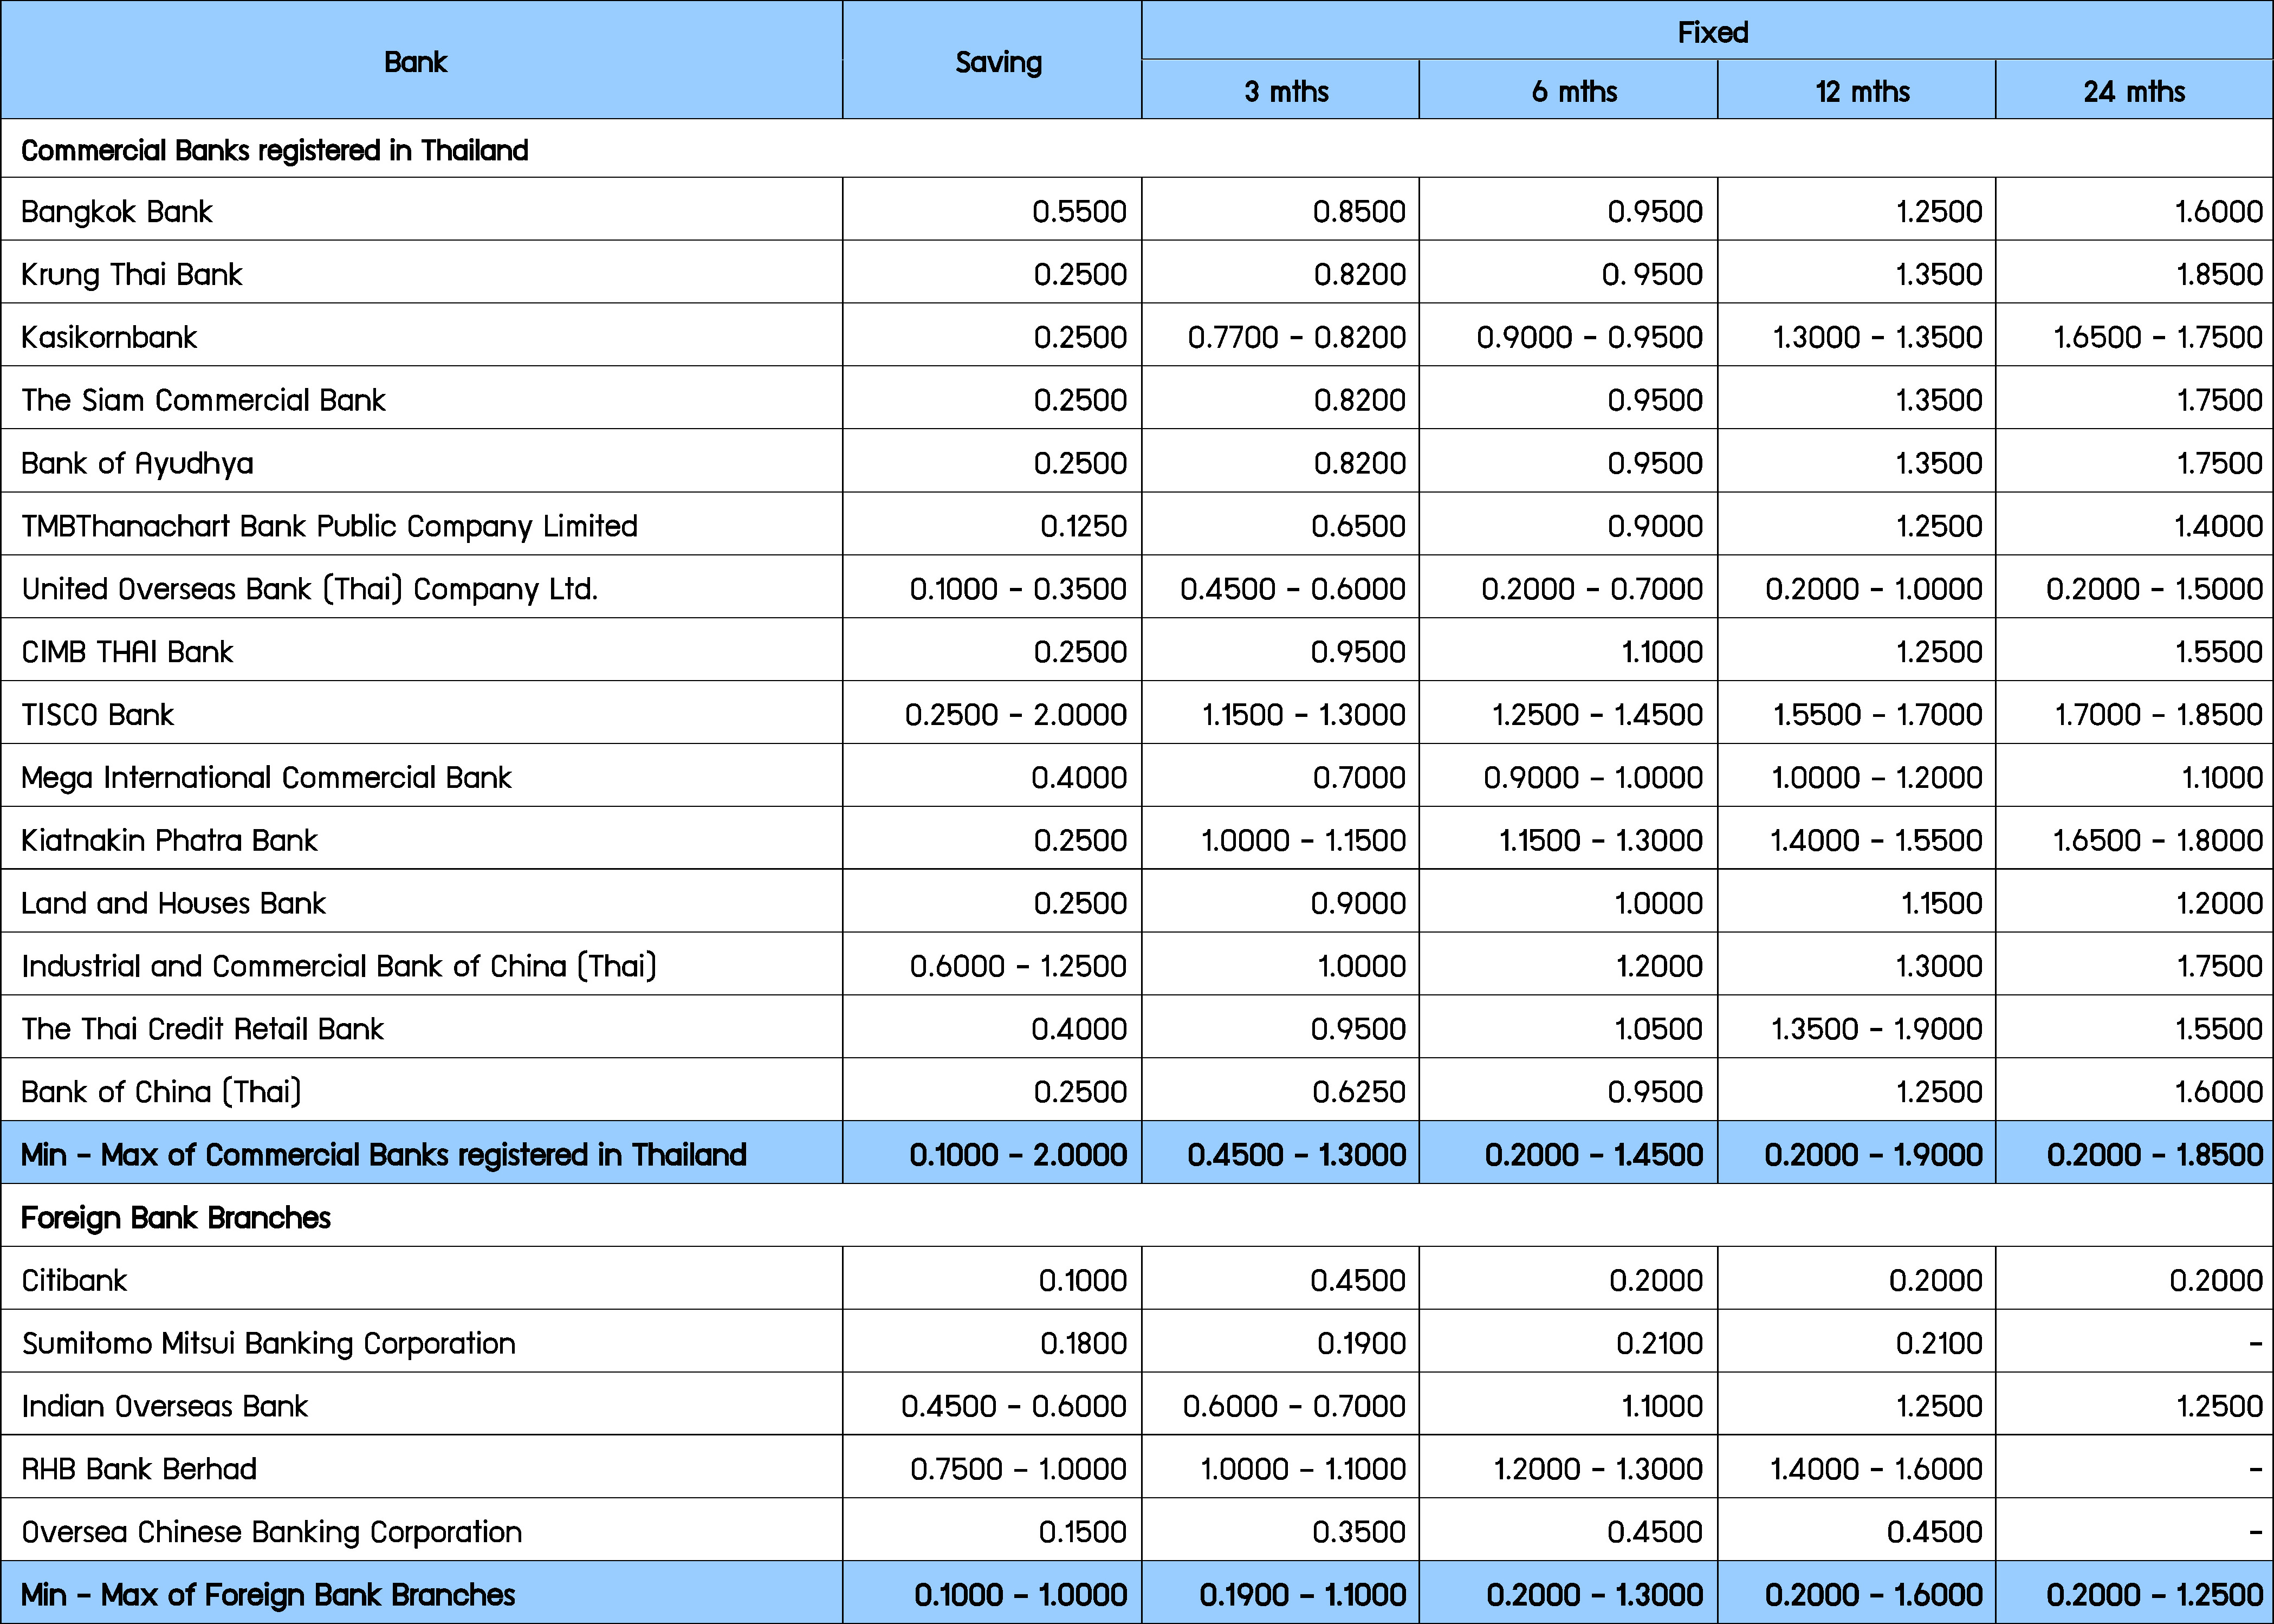Select Kiatnakin Phatra Bank name
Image resolution: width=2274 pixels, height=1624 pixels.
(169, 840)
